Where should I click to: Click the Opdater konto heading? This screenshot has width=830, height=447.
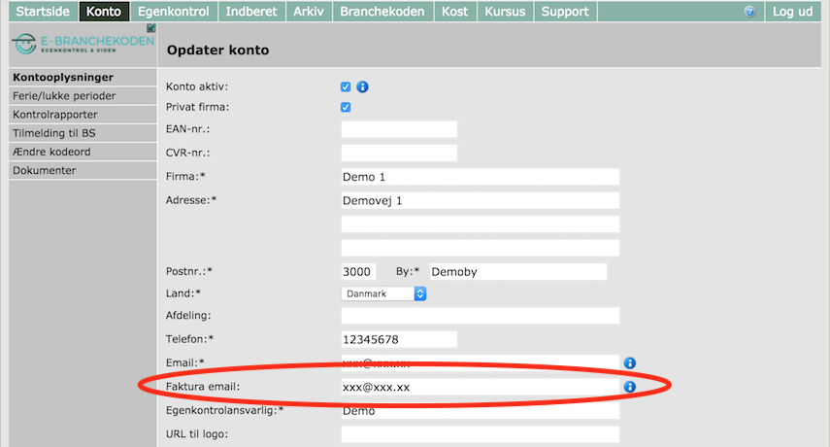(218, 51)
